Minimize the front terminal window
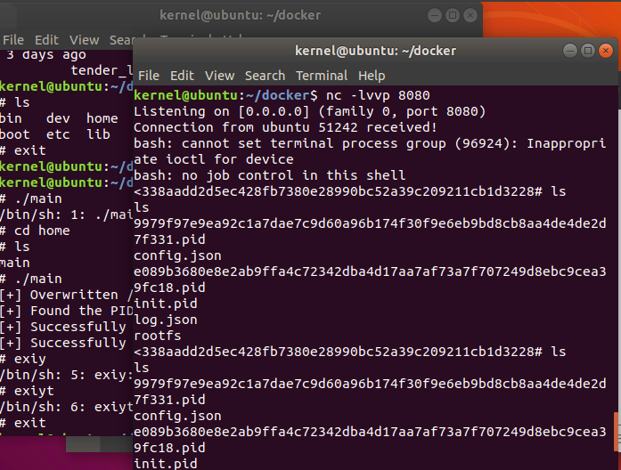 click(x=570, y=51)
